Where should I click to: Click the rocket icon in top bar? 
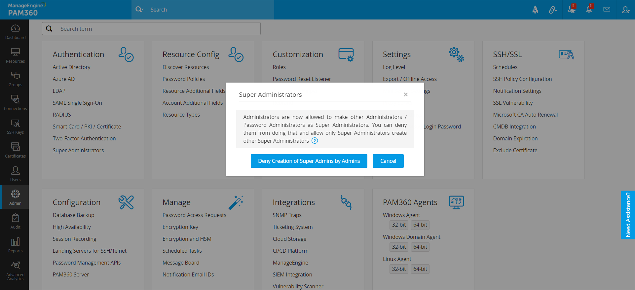point(535,10)
